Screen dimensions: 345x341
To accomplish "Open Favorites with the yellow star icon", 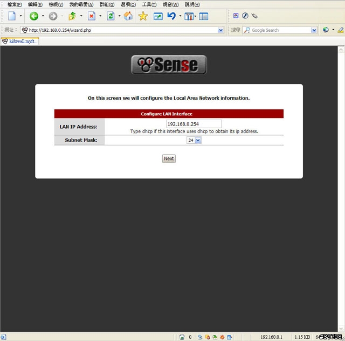I will tap(143, 16).
